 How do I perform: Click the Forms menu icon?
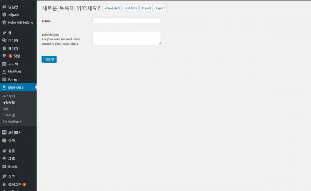pyautogui.click(x=4, y=79)
